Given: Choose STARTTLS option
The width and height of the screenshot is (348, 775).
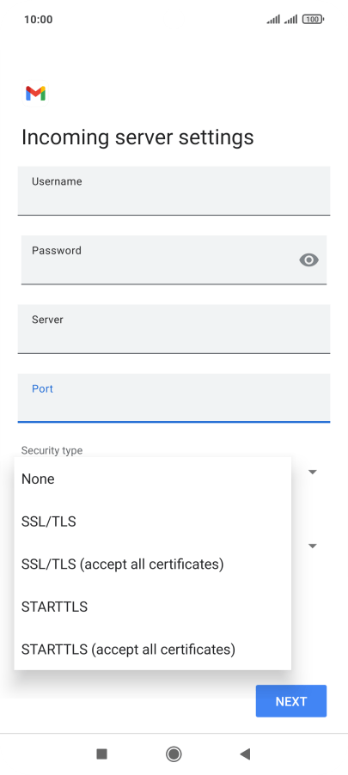Looking at the screenshot, I should [x=153, y=607].
